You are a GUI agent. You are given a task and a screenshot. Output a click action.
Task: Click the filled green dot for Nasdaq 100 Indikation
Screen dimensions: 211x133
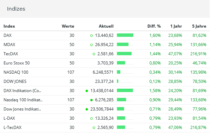(91, 100)
